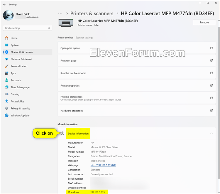Click the 'Web Services' transport value
The height and width of the screenshot is (194, 220).
point(98,161)
